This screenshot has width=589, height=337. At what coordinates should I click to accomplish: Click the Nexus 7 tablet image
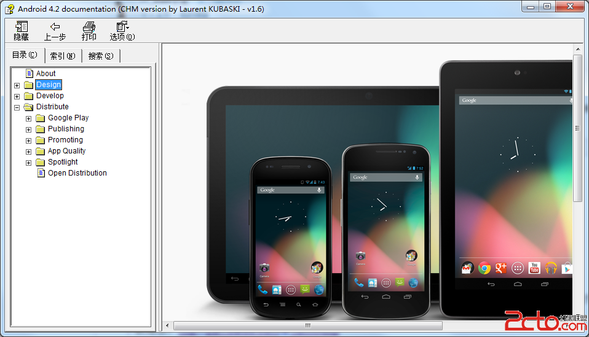507,189
